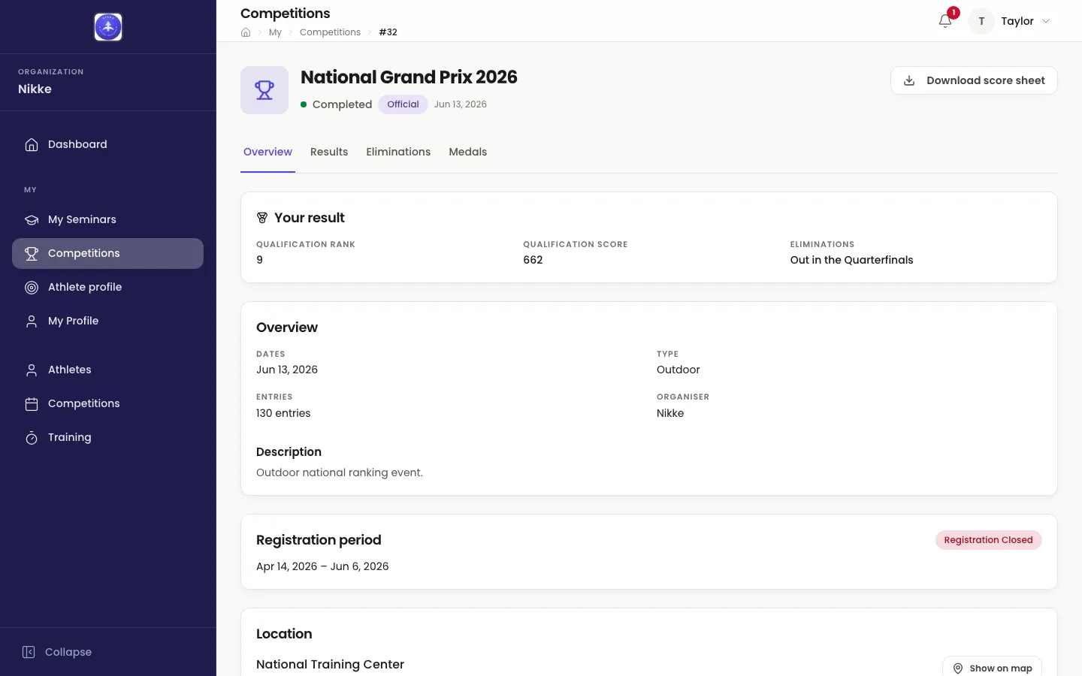Click the Athletes person icon

click(32, 370)
